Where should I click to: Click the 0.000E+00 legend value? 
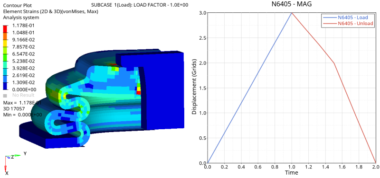tap(24, 90)
